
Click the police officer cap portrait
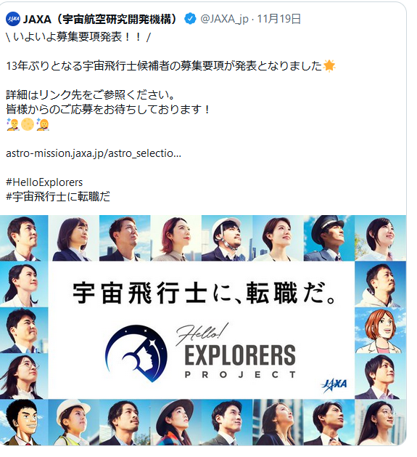pos(329,238)
